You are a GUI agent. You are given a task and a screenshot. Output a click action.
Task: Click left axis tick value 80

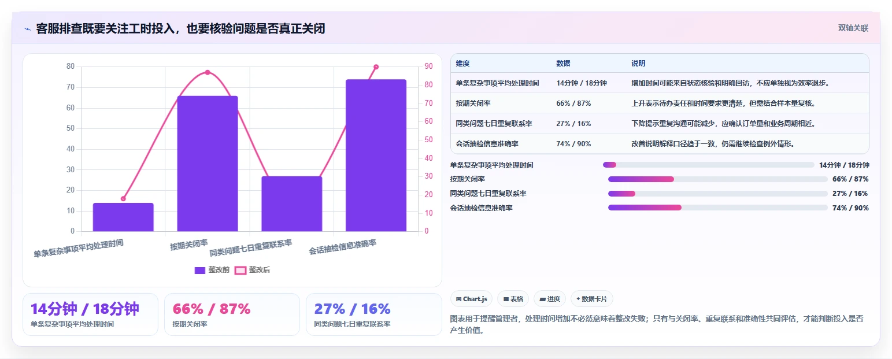(71, 66)
